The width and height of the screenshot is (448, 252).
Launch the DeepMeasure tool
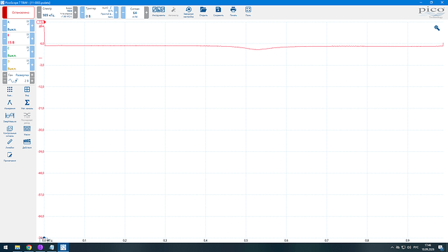click(x=10, y=117)
